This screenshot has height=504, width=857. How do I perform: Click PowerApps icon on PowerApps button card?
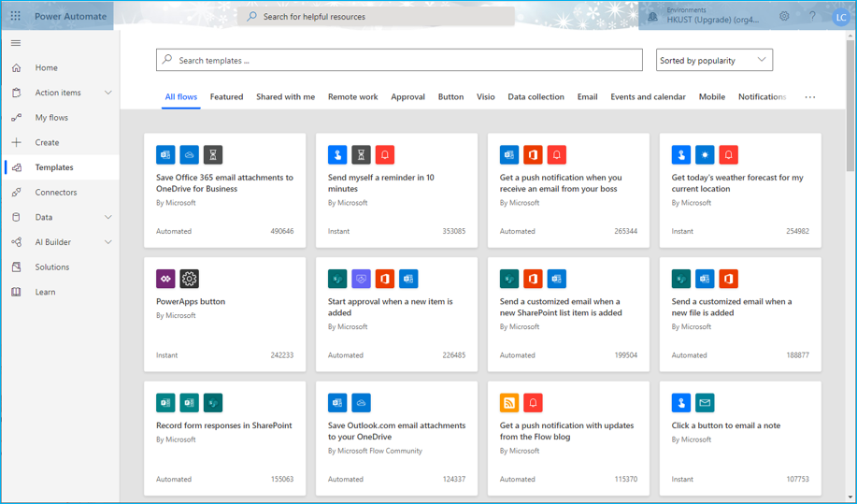(165, 279)
